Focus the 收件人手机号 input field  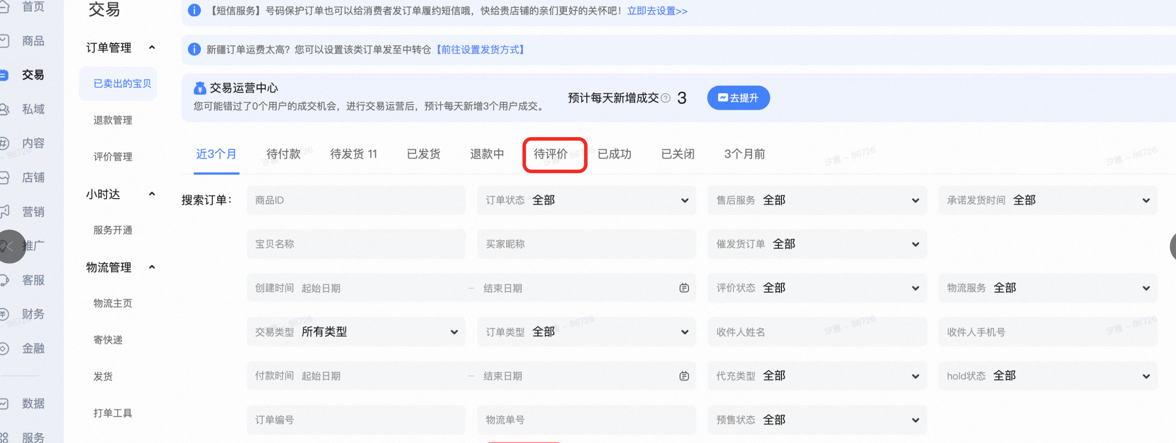1048,332
